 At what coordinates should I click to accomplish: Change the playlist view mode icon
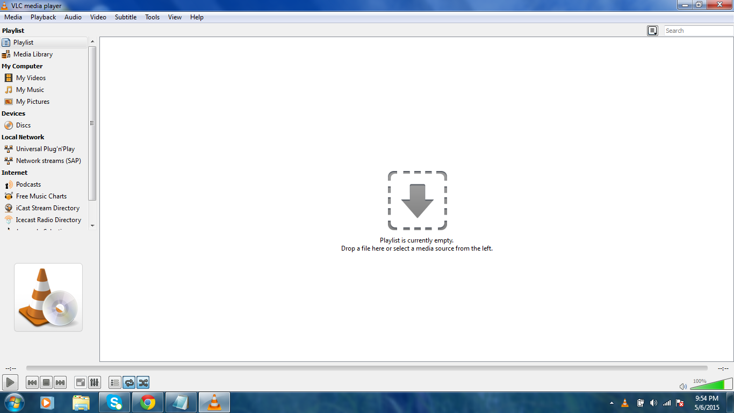pyautogui.click(x=652, y=31)
